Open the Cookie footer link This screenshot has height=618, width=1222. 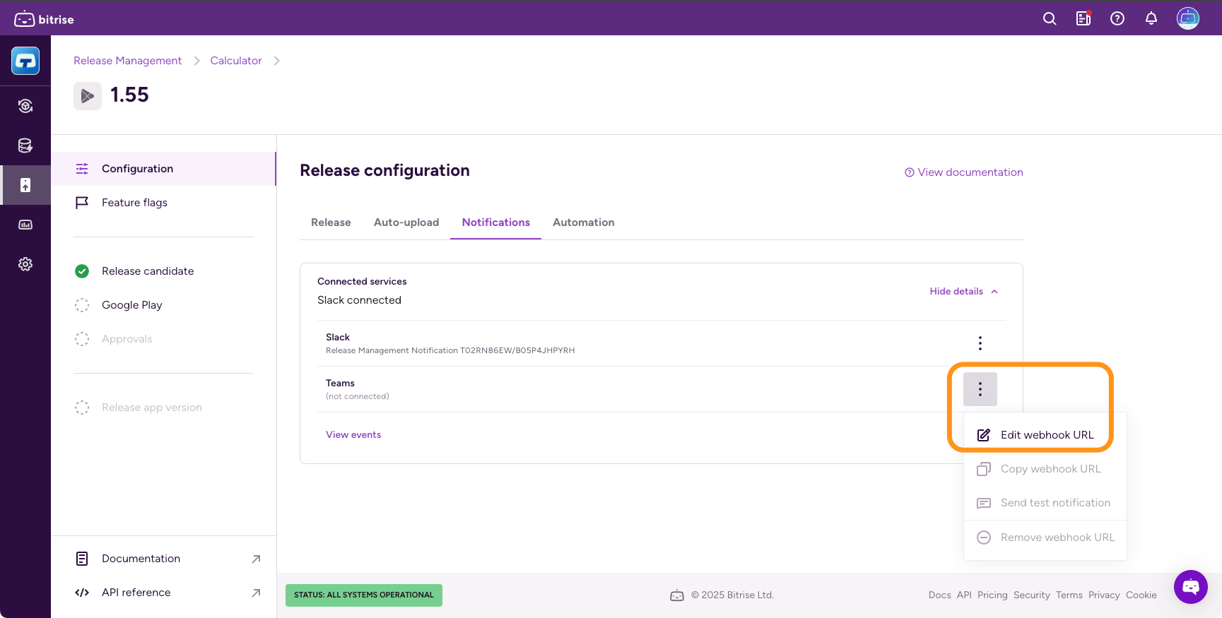pyautogui.click(x=1141, y=595)
